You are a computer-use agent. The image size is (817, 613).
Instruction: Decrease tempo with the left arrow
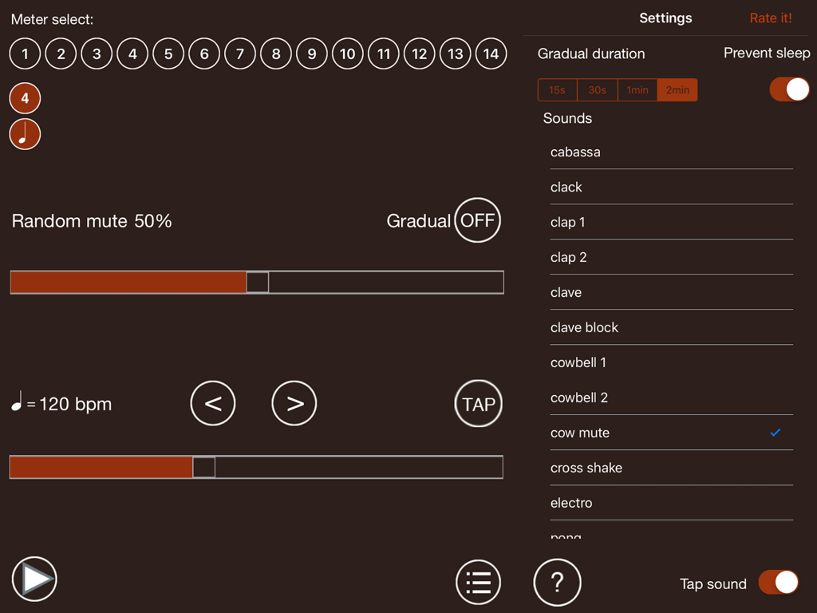tap(212, 403)
